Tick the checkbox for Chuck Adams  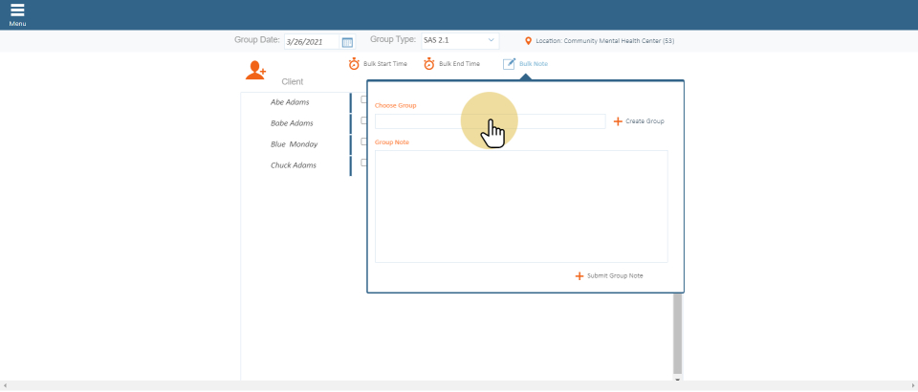(x=363, y=163)
